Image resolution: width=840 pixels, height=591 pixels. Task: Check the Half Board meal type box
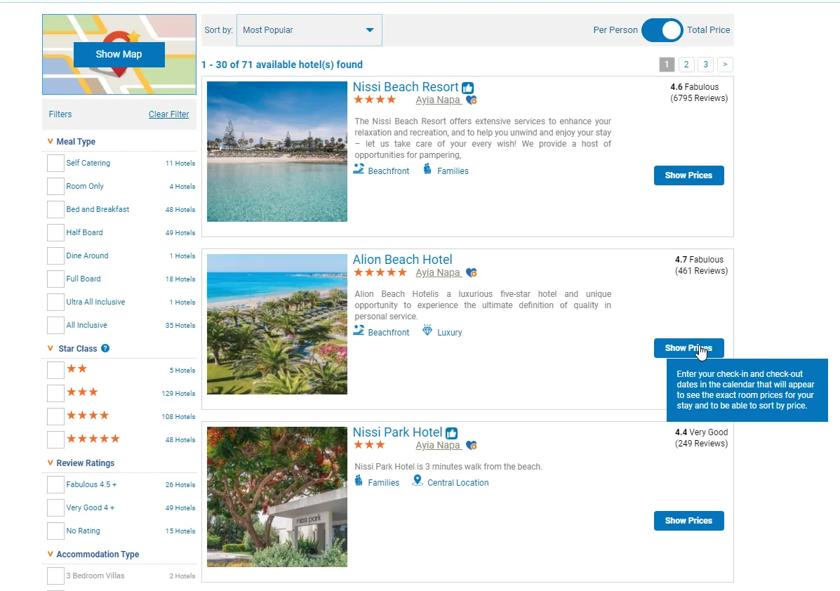[x=55, y=233]
